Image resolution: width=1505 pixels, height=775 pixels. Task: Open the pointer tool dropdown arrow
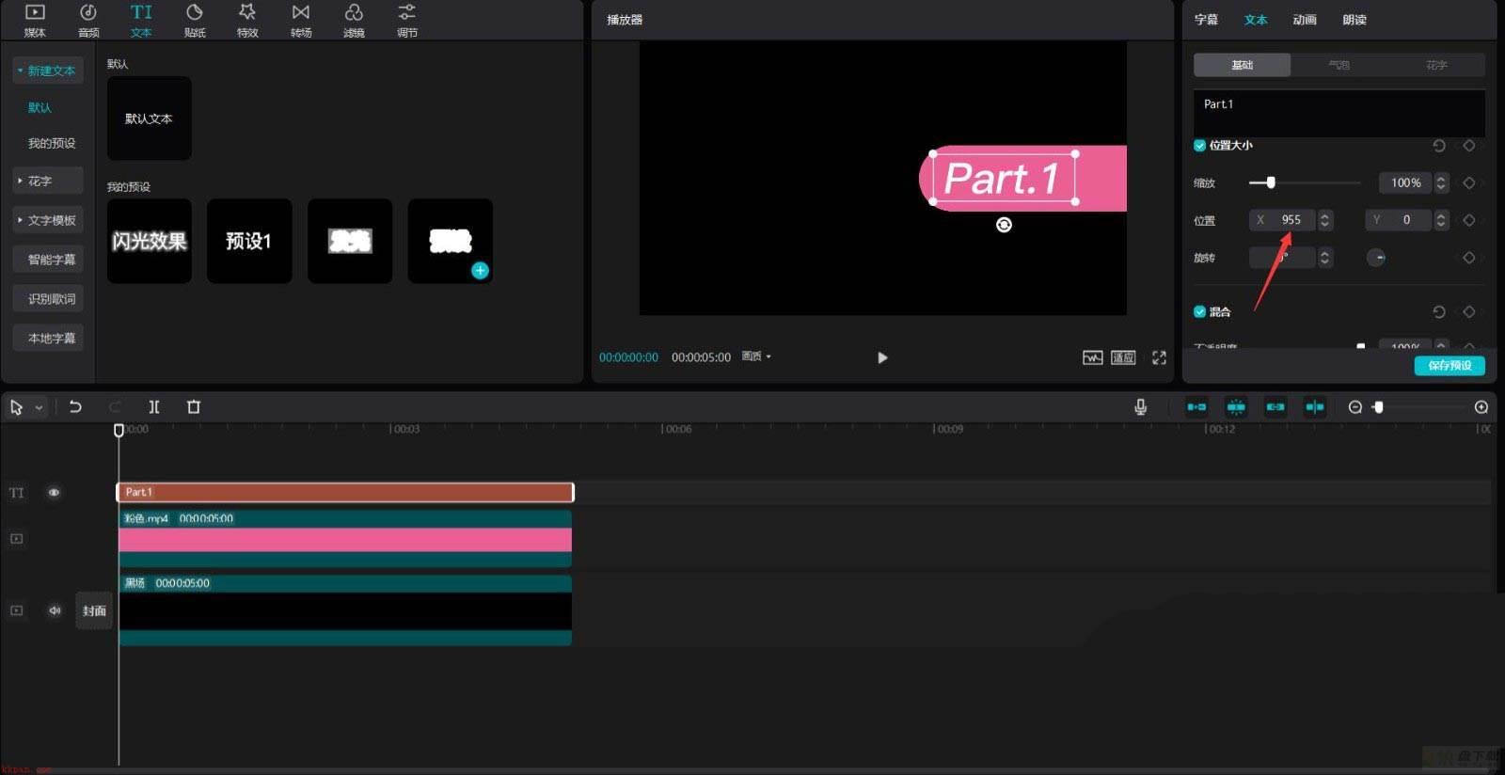[x=39, y=407]
